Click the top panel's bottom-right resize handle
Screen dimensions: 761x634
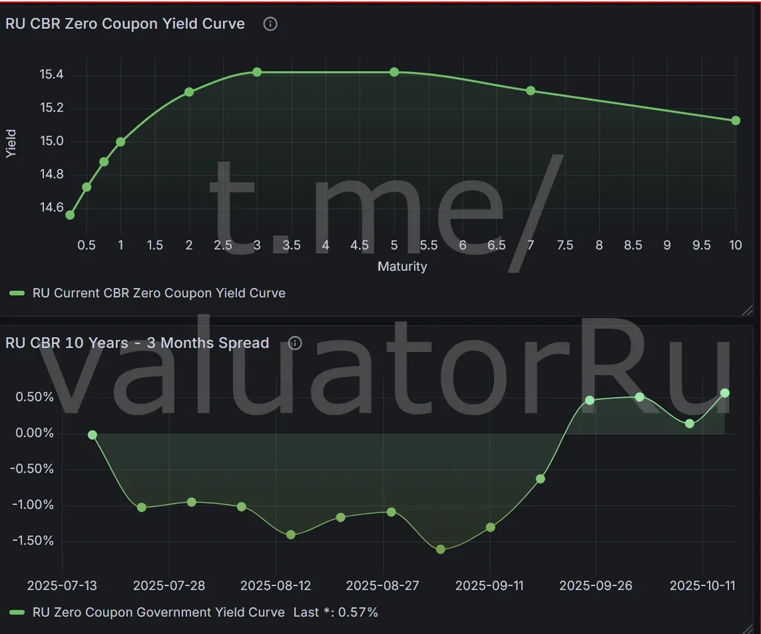[x=747, y=310]
